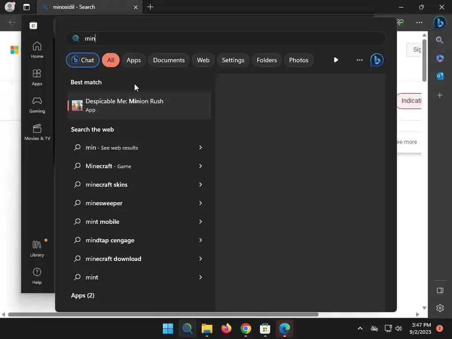Open Help in Store sidebar
This screenshot has width=452, height=339.
tap(37, 276)
